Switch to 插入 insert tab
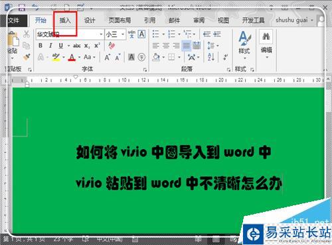332x245 pixels. click(x=65, y=21)
